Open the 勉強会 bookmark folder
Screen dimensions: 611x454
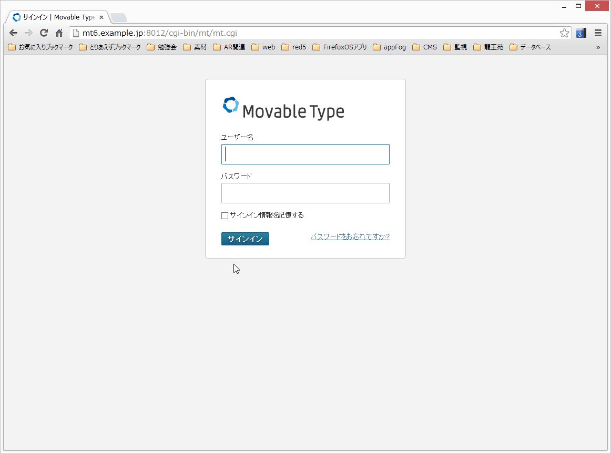(162, 47)
